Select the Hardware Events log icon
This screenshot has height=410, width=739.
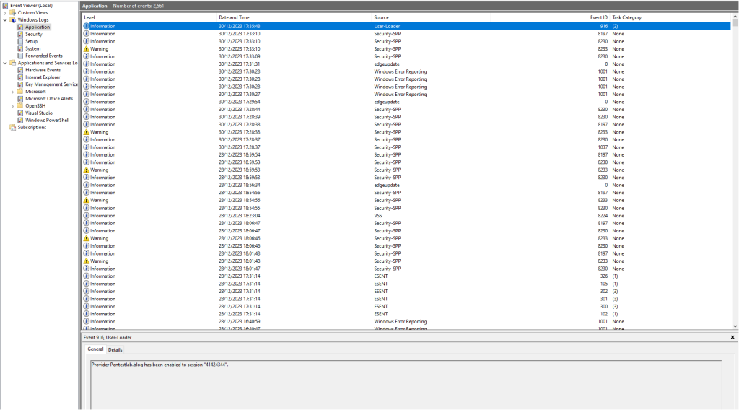(x=20, y=70)
